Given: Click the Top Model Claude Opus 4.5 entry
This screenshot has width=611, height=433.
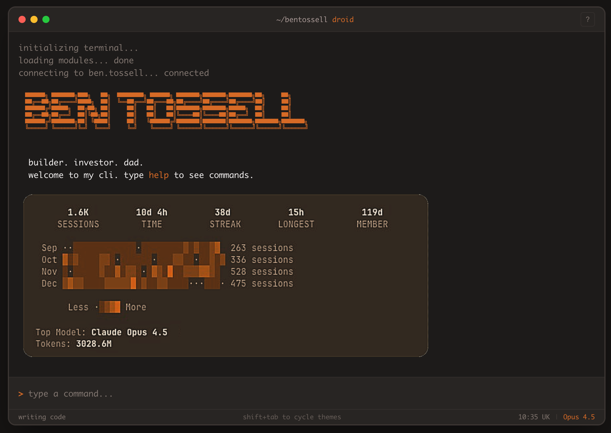Looking at the screenshot, I should (102, 332).
